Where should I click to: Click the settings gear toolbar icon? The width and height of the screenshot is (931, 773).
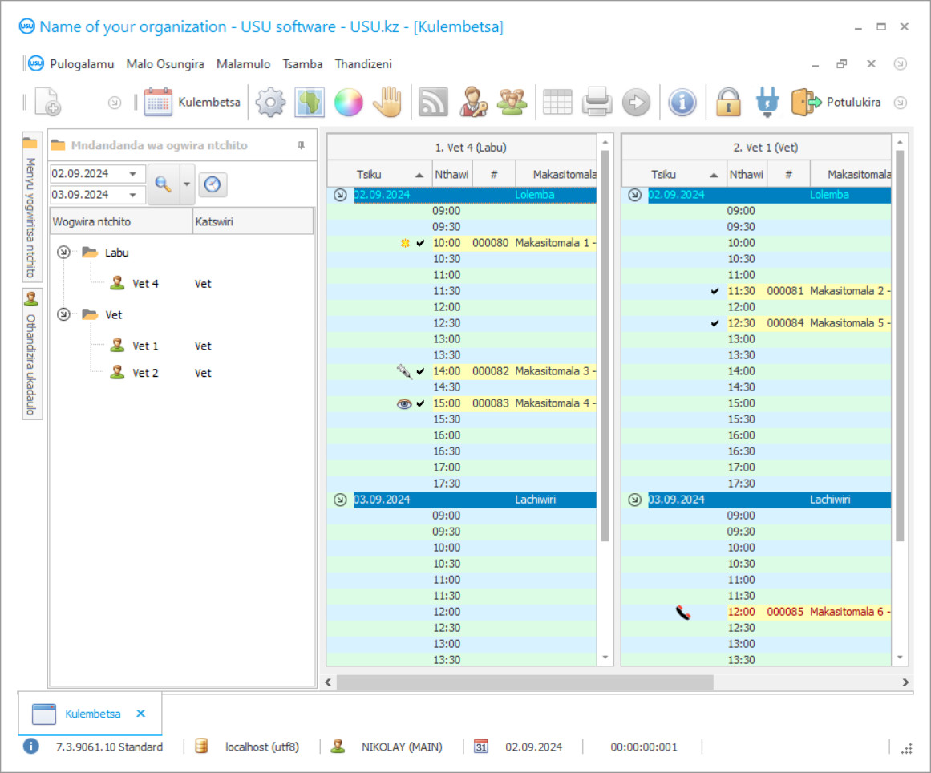pyautogui.click(x=270, y=103)
